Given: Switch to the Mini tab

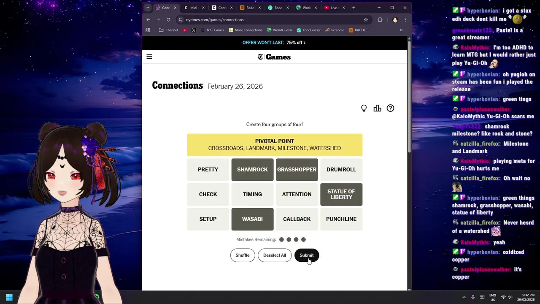Looking at the screenshot, I should click(193, 8).
